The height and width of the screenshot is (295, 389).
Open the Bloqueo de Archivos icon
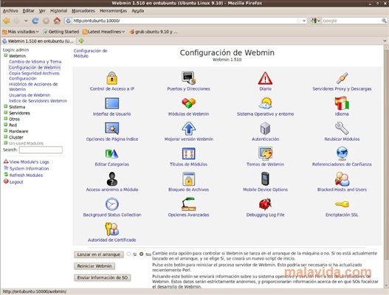pos(188,179)
